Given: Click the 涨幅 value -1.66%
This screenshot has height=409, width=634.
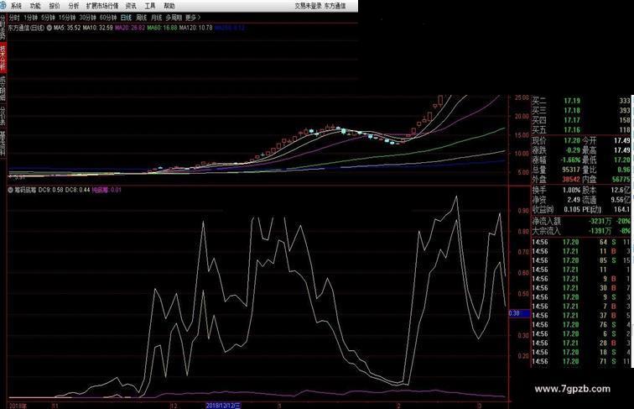Looking at the screenshot, I should 570,160.
